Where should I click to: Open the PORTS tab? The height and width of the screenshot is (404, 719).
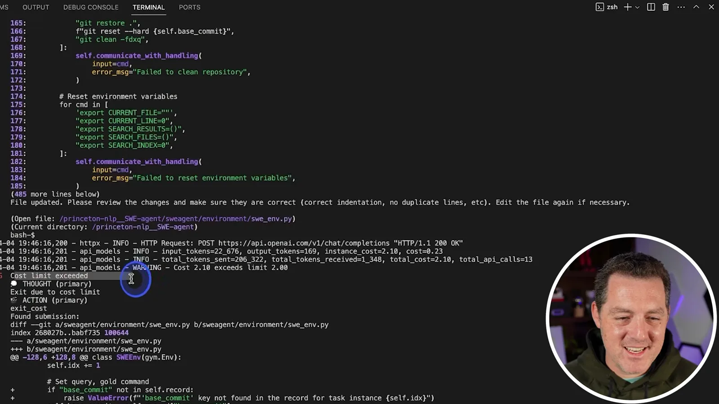click(x=190, y=7)
